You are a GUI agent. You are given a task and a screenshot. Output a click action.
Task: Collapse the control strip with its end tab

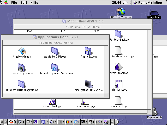[117, 122]
